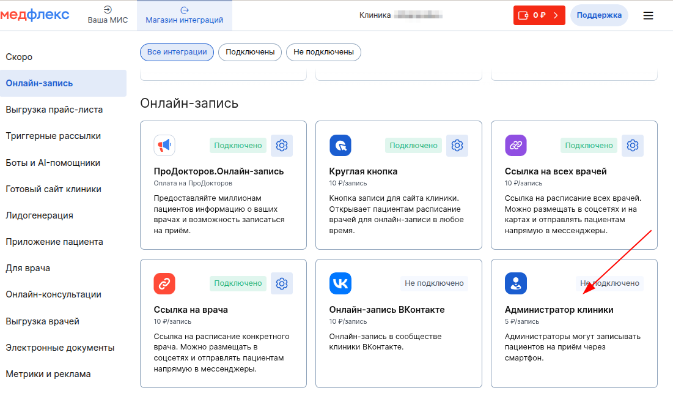
Task: Open settings gear for Ссылка на врача
Action: coord(281,283)
